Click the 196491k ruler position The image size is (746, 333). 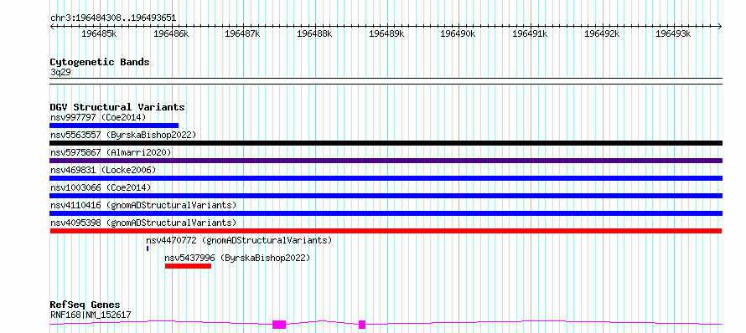pos(530,33)
